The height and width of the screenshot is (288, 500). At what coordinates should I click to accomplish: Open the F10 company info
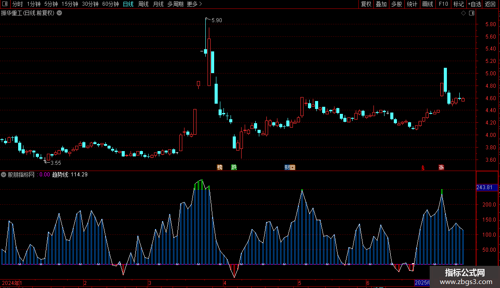[x=443, y=4]
